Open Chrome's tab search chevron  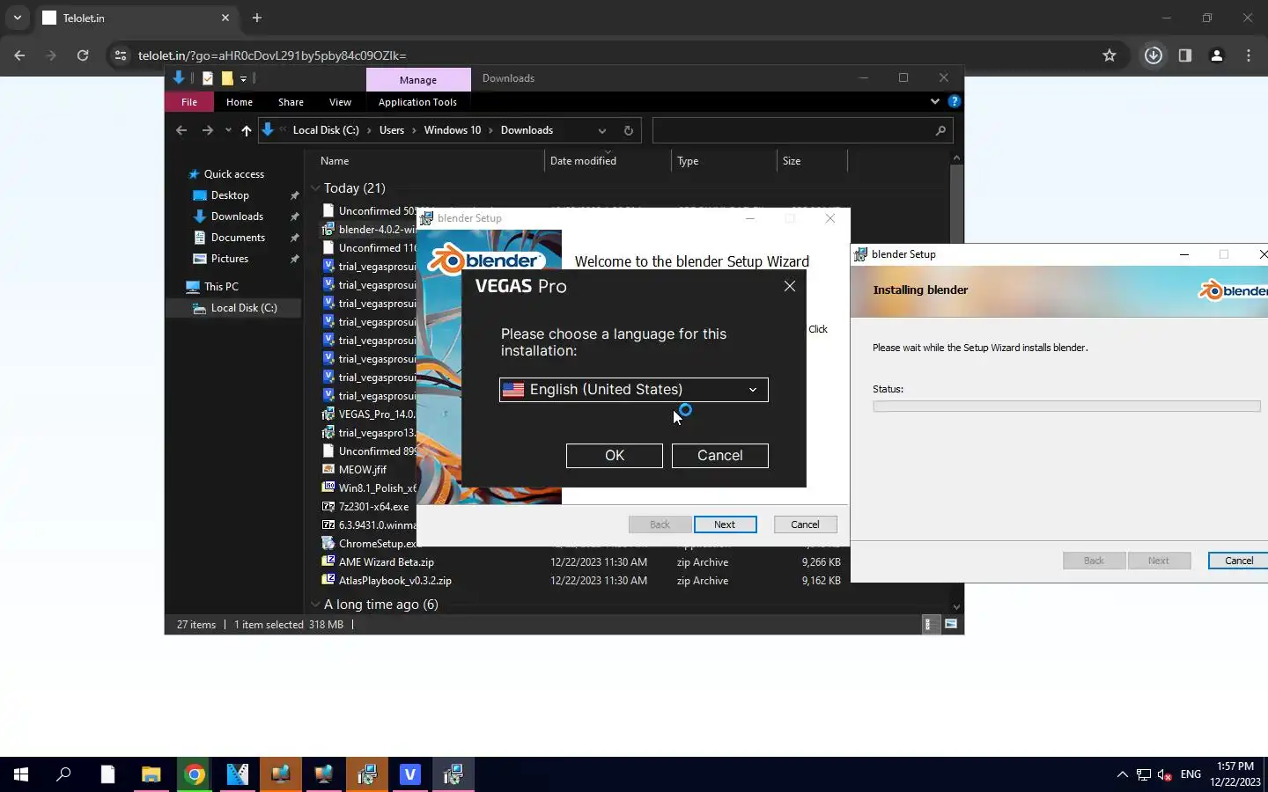pos(17,18)
